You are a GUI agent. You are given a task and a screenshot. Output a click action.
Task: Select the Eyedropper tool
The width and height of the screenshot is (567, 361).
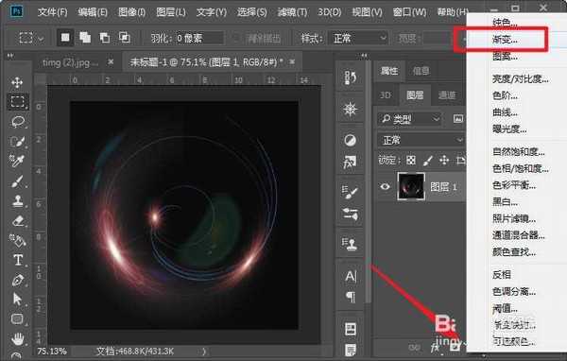tap(17, 162)
